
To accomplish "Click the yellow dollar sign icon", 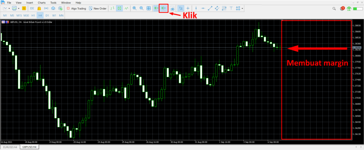I will [x=24, y=8].
